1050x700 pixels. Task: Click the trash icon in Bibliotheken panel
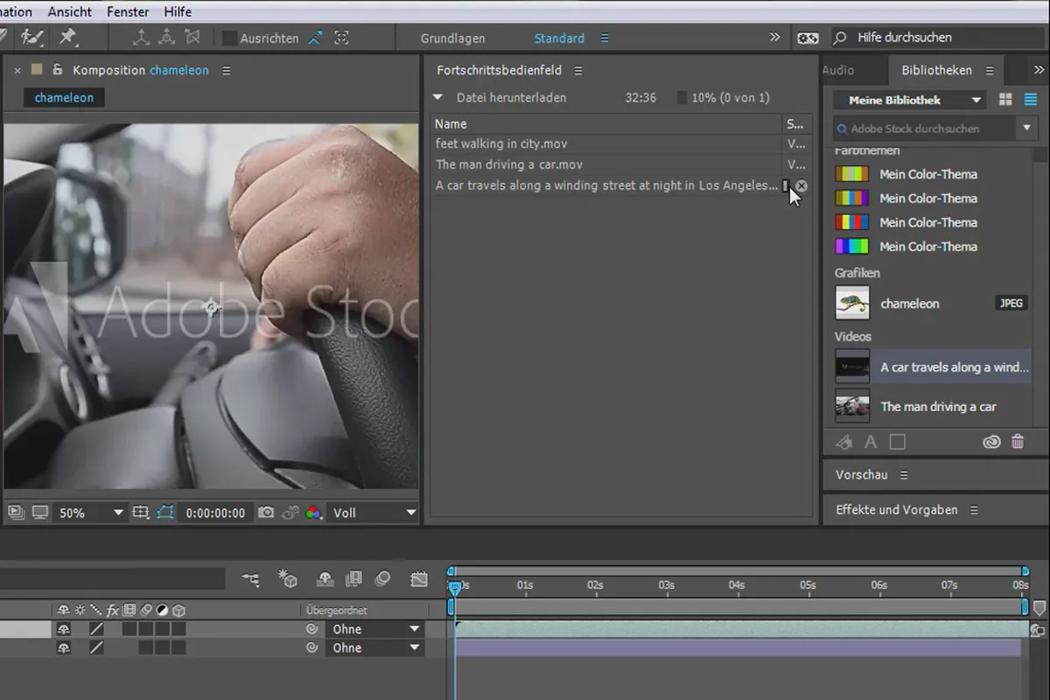[1018, 442]
